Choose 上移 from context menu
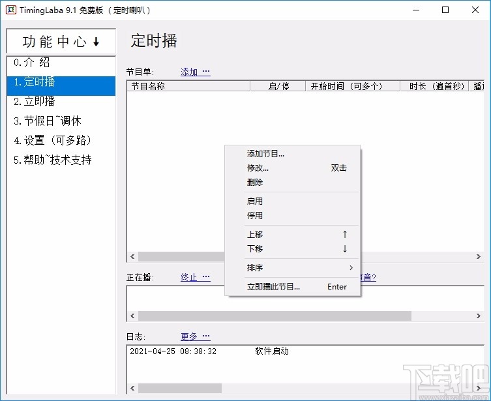 coord(293,235)
